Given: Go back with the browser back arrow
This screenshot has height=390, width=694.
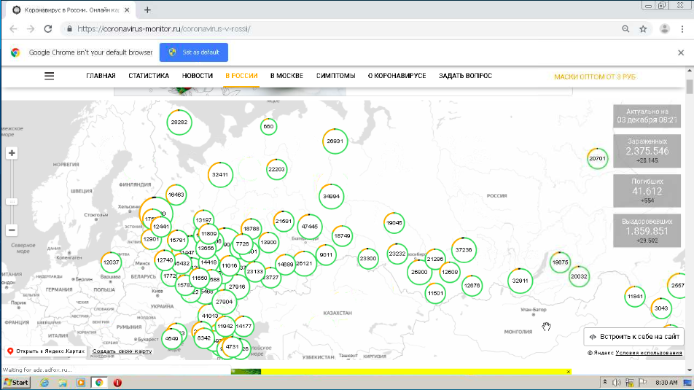Looking at the screenshot, I should (13, 29).
